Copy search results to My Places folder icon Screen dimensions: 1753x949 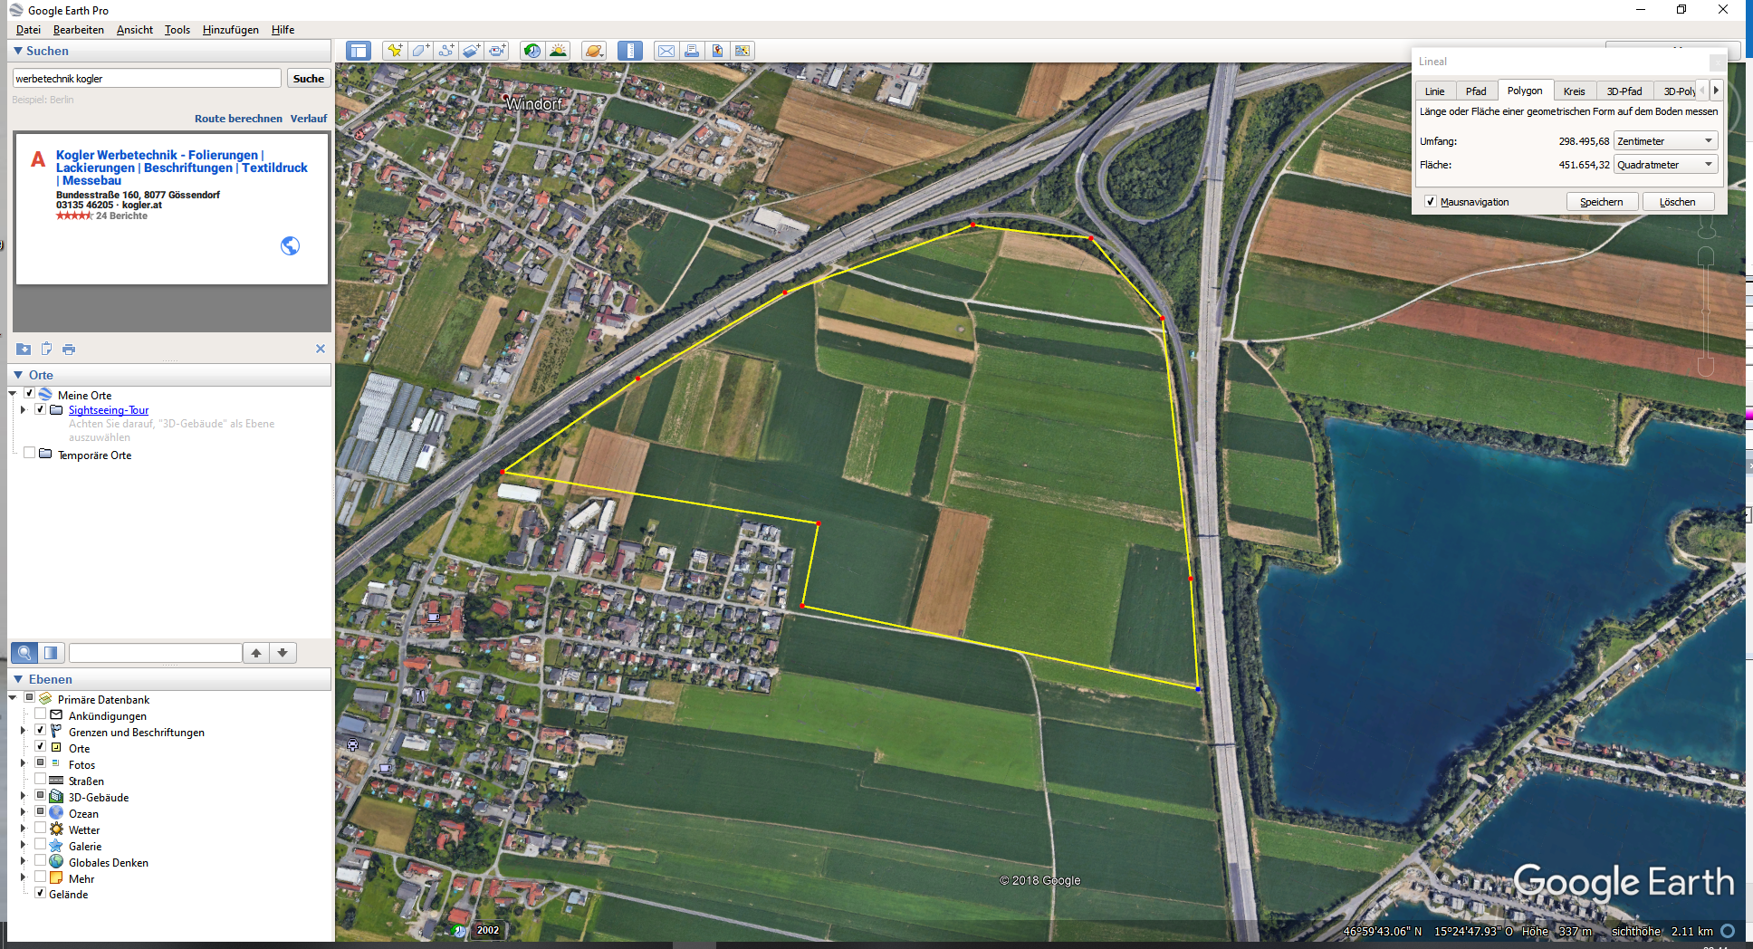pos(24,349)
